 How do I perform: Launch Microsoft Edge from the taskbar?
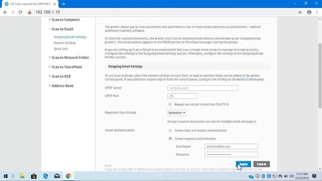(x=45, y=176)
